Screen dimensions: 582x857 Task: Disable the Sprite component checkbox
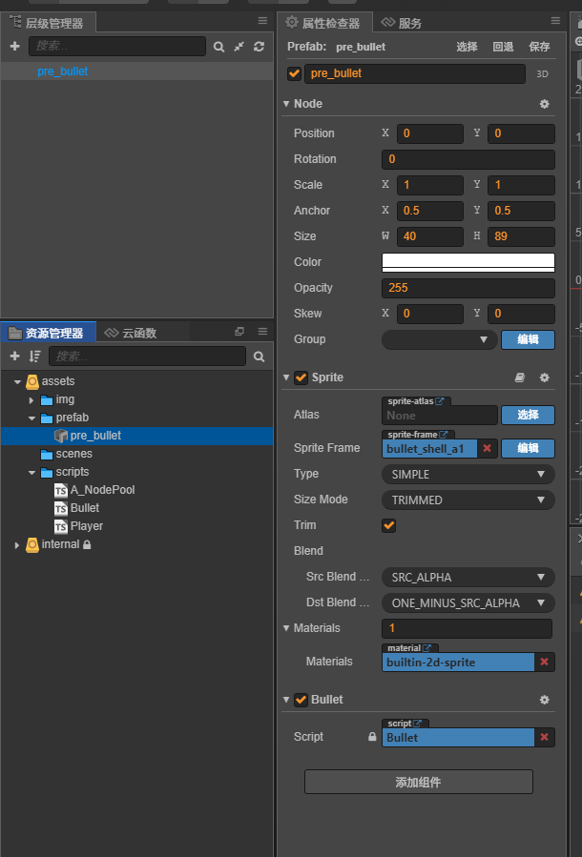[x=301, y=377]
